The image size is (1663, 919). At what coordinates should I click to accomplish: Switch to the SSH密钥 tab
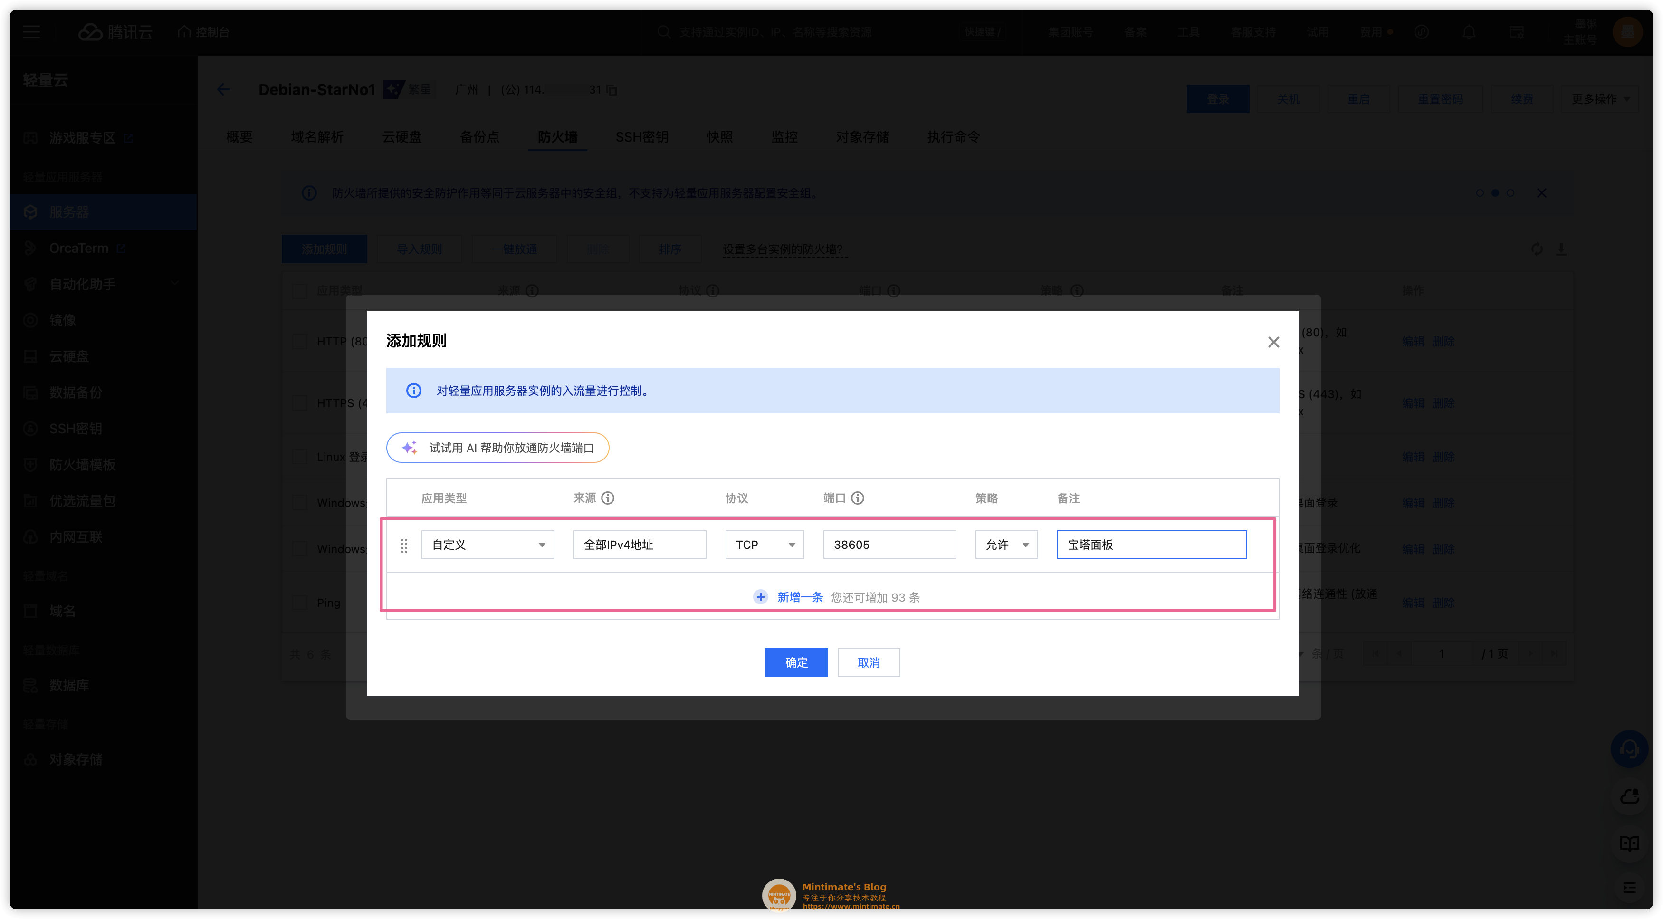(x=642, y=137)
